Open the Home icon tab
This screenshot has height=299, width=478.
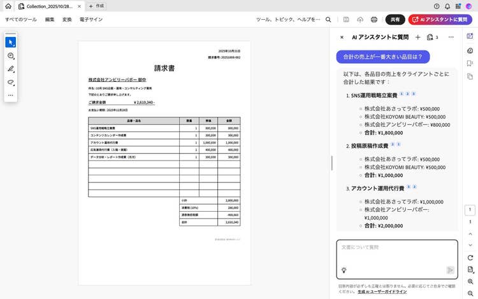click(8, 6)
